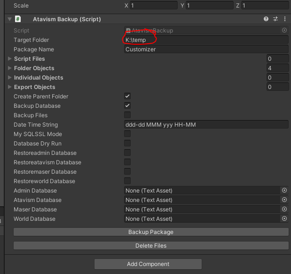This screenshot has height=274, width=291.
Task: Open object picker for Admin Database
Action: click(x=284, y=191)
